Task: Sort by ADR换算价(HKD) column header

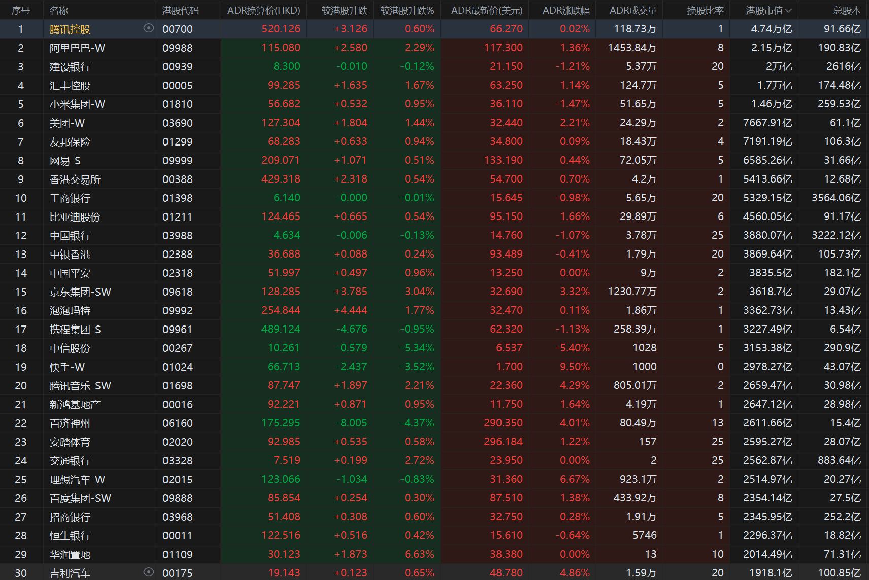Action: click(264, 10)
